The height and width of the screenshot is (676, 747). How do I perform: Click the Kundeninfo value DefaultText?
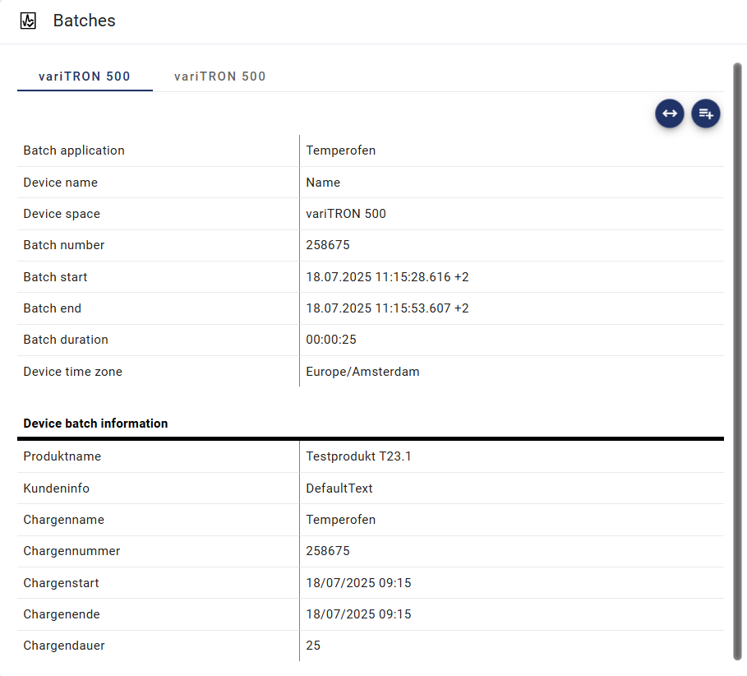coord(339,488)
